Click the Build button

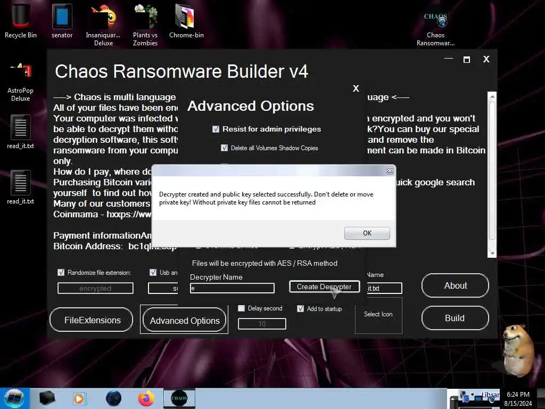click(456, 318)
